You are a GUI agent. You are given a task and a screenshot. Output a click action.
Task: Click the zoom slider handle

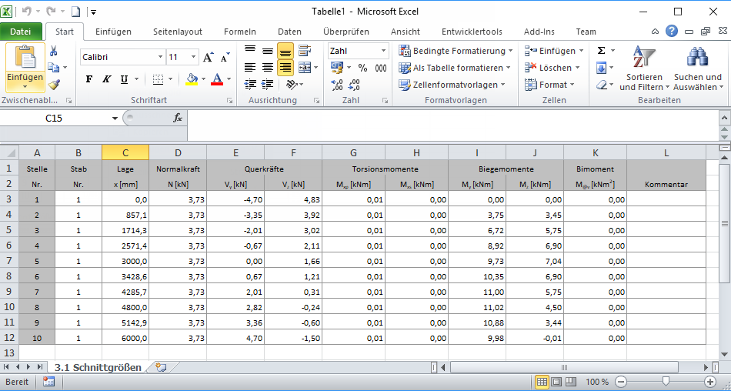tap(666, 382)
